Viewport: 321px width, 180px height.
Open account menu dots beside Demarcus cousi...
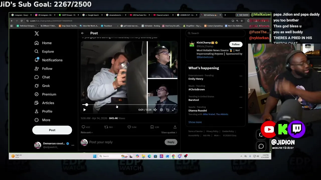(73, 145)
